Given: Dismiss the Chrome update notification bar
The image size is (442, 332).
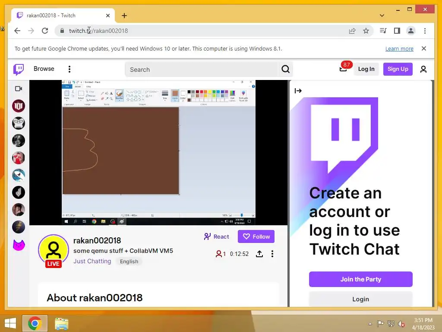Looking at the screenshot, I should coord(424,48).
